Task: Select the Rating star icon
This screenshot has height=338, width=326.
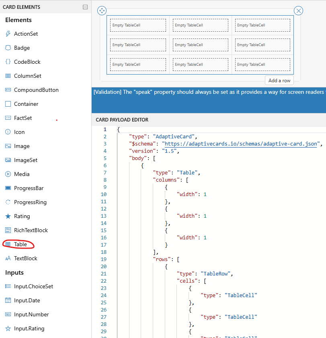Action: (8, 216)
